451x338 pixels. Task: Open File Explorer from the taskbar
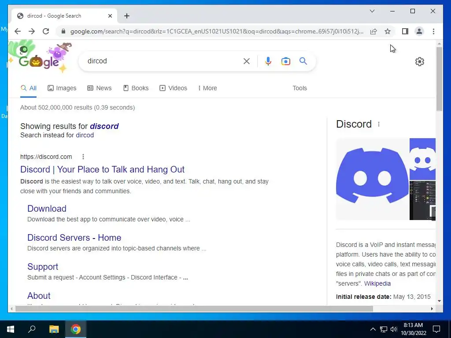[x=54, y=329]
